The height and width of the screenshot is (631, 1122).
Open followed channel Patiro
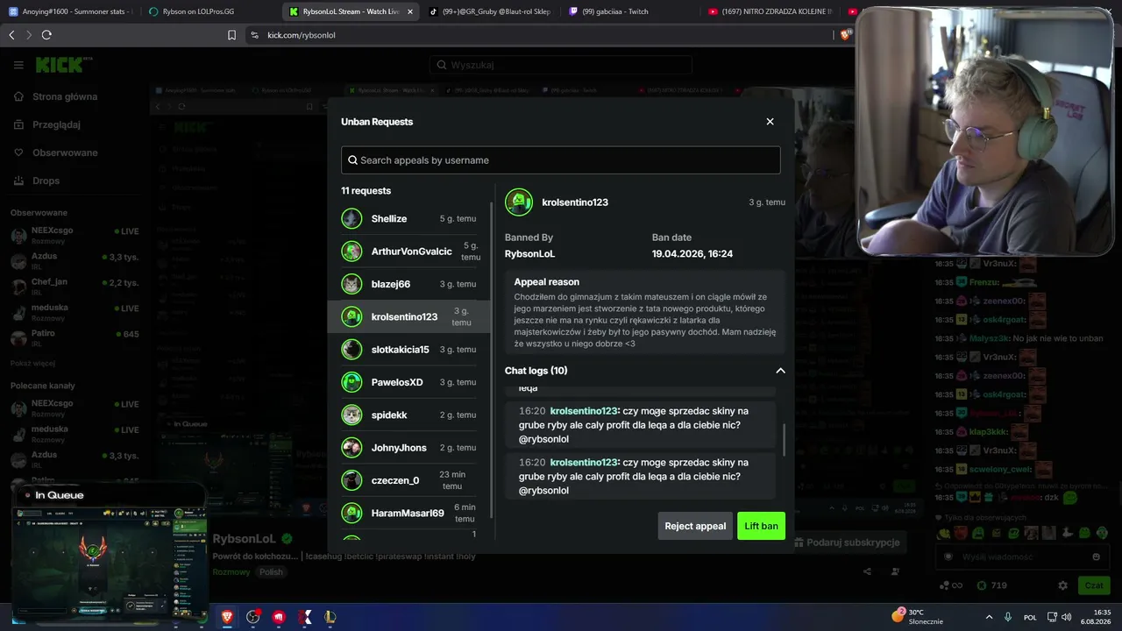75,338
